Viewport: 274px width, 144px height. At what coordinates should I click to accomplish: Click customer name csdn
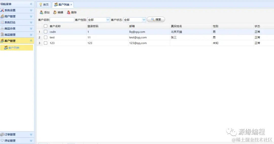click(53, 32)
